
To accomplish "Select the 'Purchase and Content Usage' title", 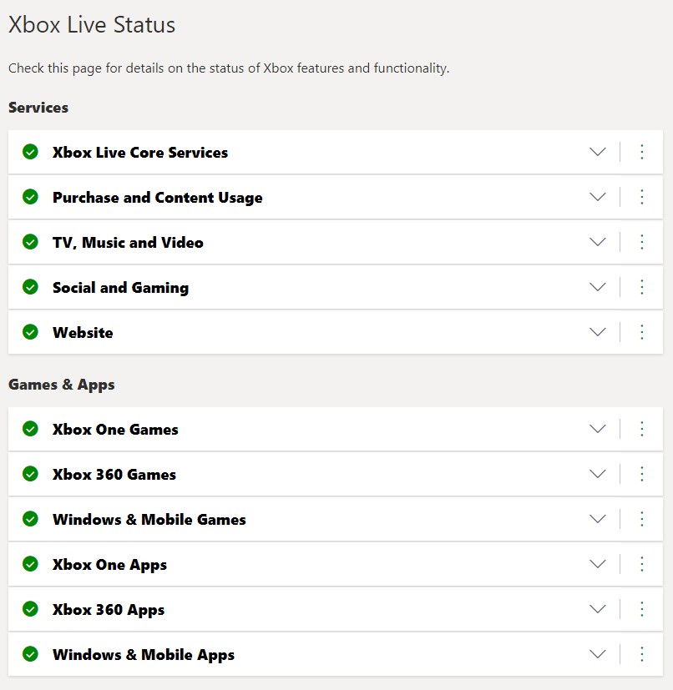I will tap(157, 198).
